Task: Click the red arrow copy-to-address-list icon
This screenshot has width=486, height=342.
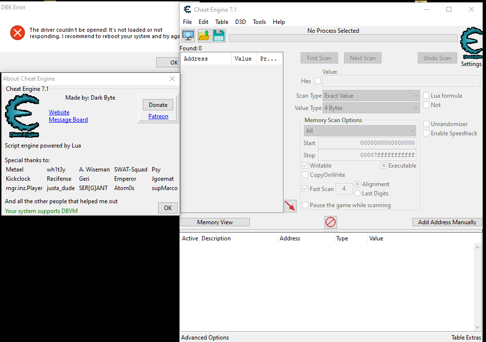Action: [290, 206]
